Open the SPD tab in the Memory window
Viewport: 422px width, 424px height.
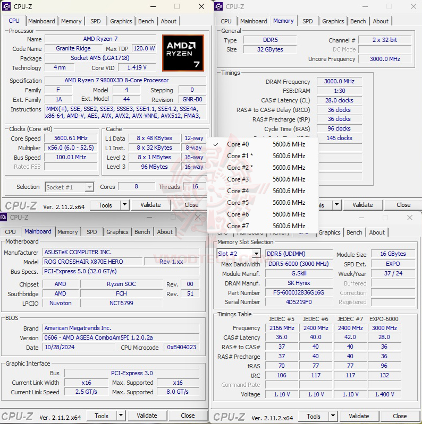pyautogui.click(x=307, y=21)
